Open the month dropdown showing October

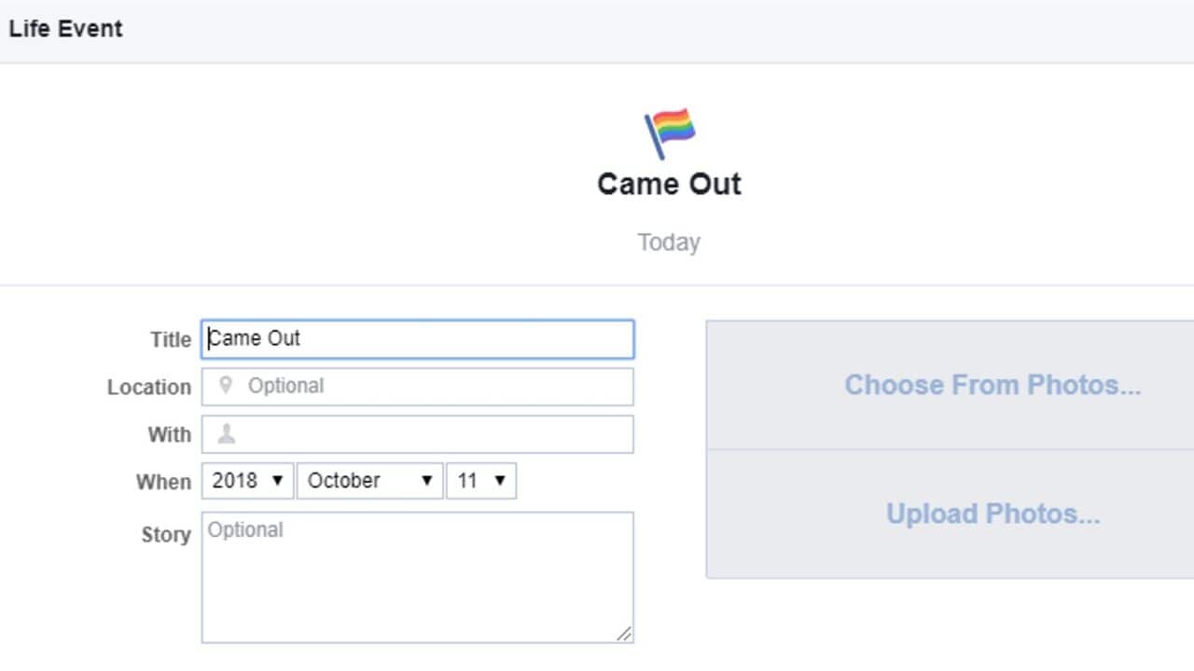369,480
